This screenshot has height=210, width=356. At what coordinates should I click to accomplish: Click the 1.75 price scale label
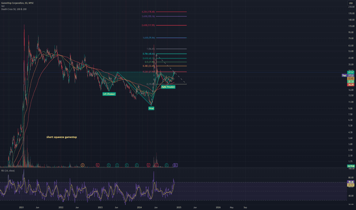pyautogui.click(x=351, y=161)
